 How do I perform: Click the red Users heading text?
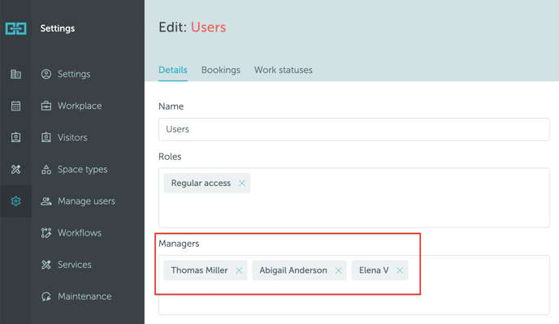pos(208,28)
